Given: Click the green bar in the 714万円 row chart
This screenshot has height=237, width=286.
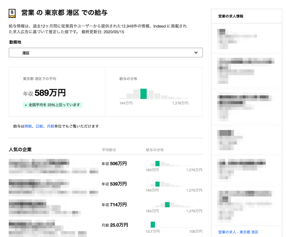Looking at the screenshot, I should tap(167, 204).
